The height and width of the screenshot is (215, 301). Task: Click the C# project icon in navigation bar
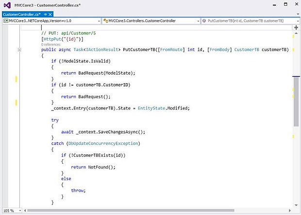click(x=5, y=21)
